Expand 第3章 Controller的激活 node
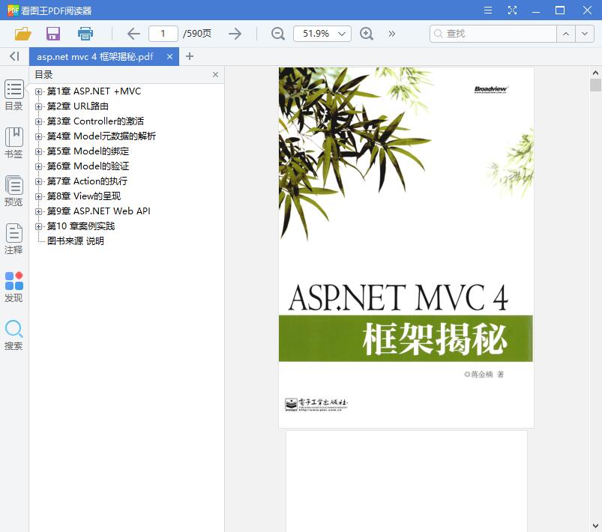Screen dimensions: 602x532 coord(38,121)
